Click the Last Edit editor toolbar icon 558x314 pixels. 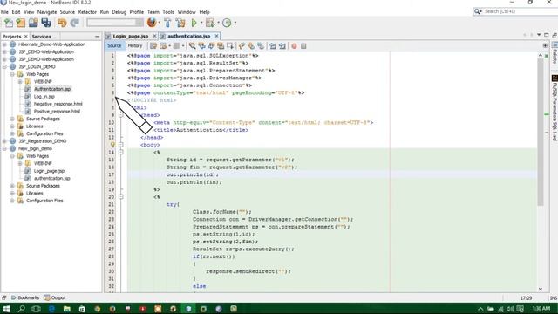point(153,46)
